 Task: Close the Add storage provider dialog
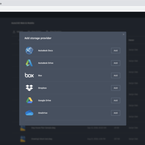tap(124, 34)
